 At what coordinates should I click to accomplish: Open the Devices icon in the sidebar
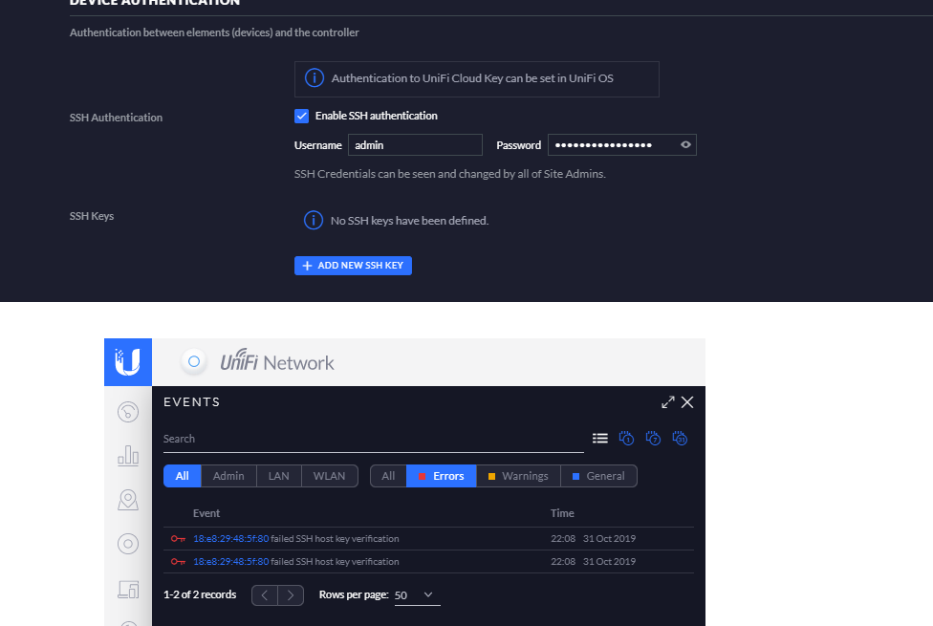coord(128,544)
